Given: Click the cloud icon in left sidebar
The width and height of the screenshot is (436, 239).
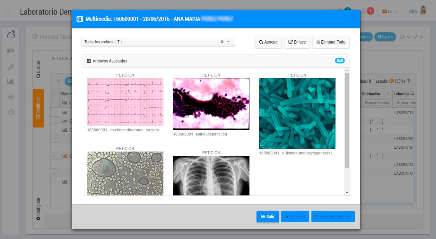Looking at the screenshot, I should [11, 34].
